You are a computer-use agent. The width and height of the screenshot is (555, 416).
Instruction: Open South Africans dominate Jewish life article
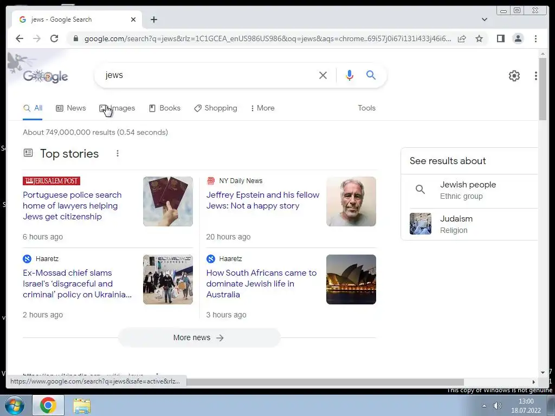coord(261,284)
